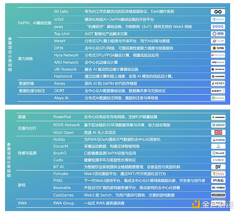238x213 pixels.
Task: Select the 算力网络 category cell
Action: tap(26, 59)
